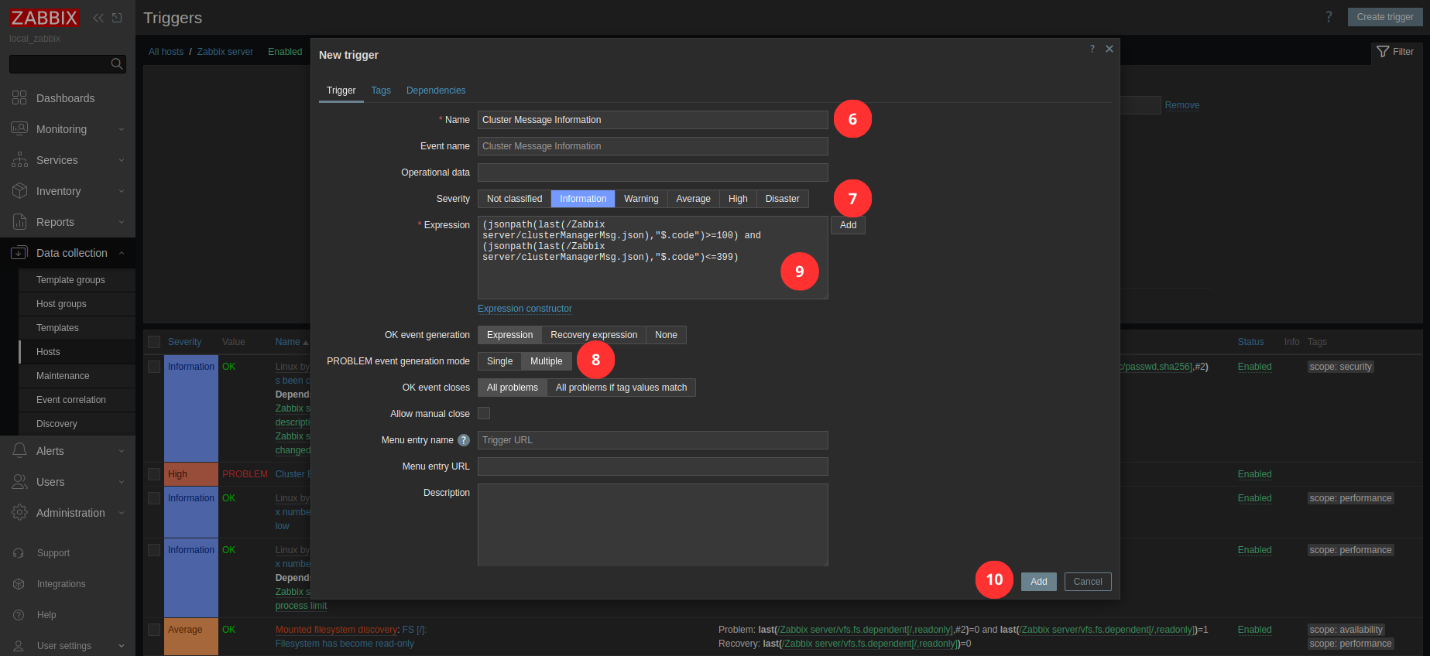Cancel the New trigger dialog
The image size is (1430, 656).
[1088, 582]
